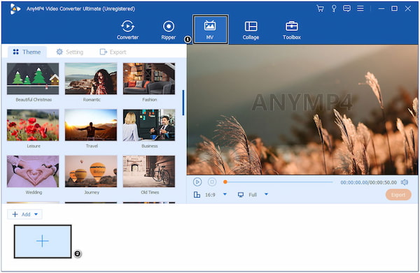
Task: Click the Journey theme label
Action: [92, 192]
